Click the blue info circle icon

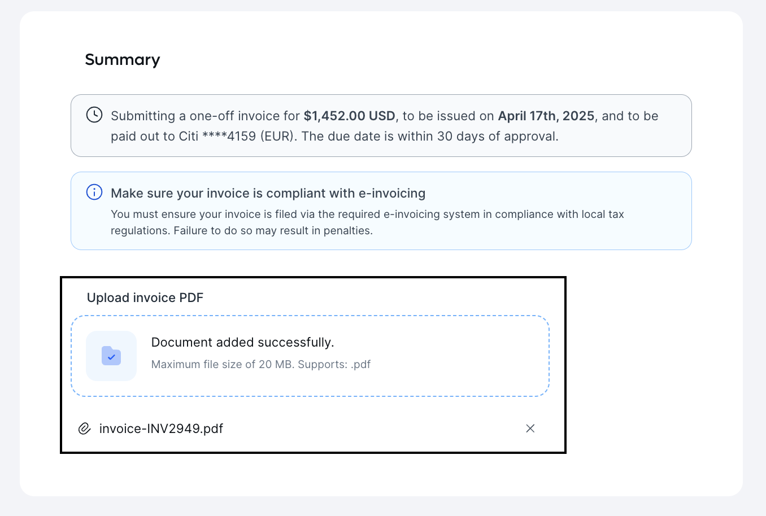click(x=94, y=192)
